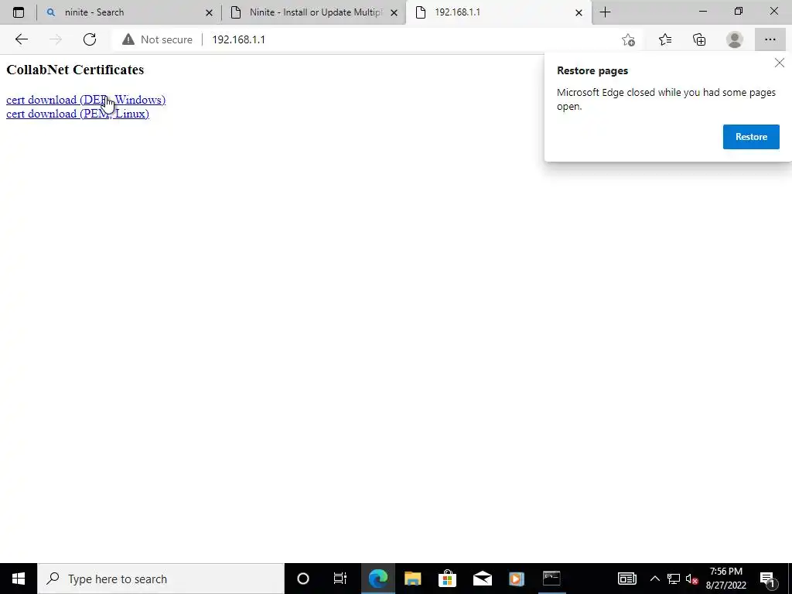Close the ninite - Search tab
Screen dimensions: 792x594
click(209, 12)
